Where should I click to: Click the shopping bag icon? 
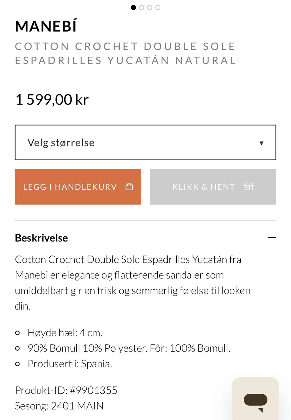[129, 186]
